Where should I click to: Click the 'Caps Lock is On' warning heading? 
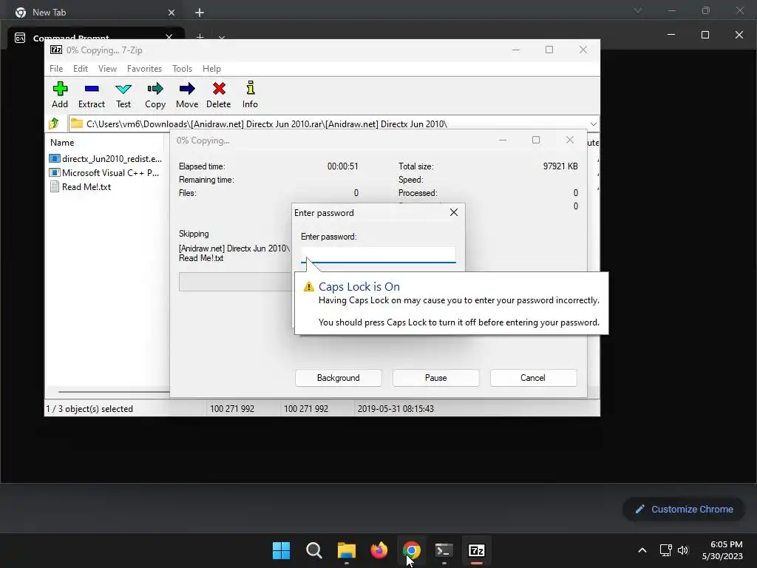[x=359, y=286]
